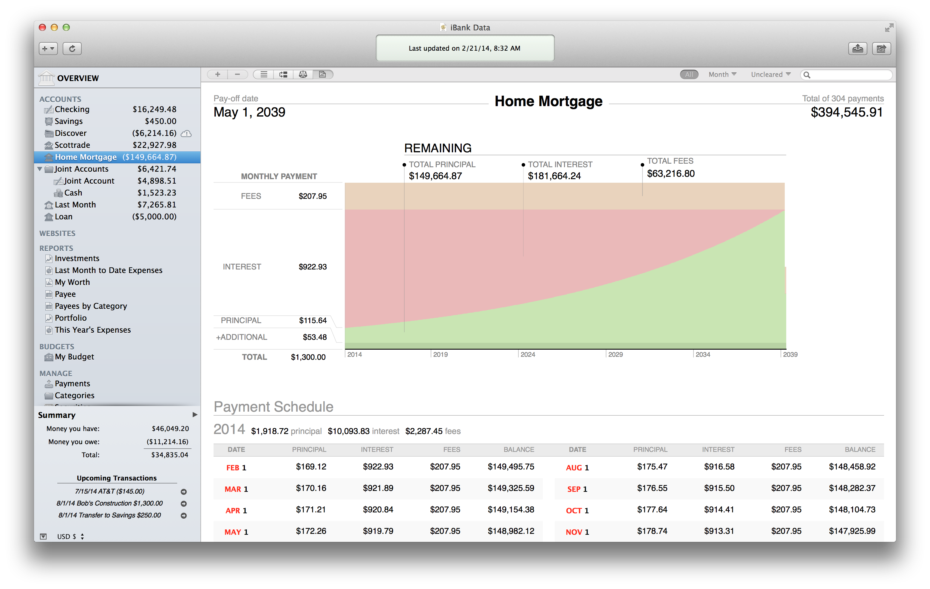Click the AT&T upcoming transaction arrow button
930x589 pixels.
tap(184, 492)
